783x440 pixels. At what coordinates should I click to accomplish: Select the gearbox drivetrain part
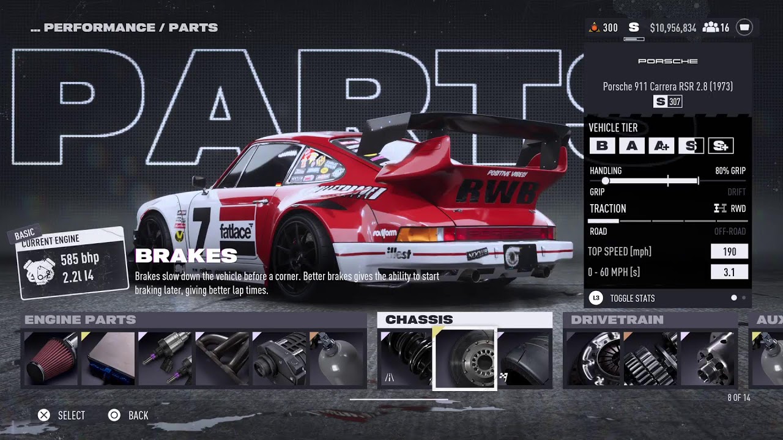650,359
